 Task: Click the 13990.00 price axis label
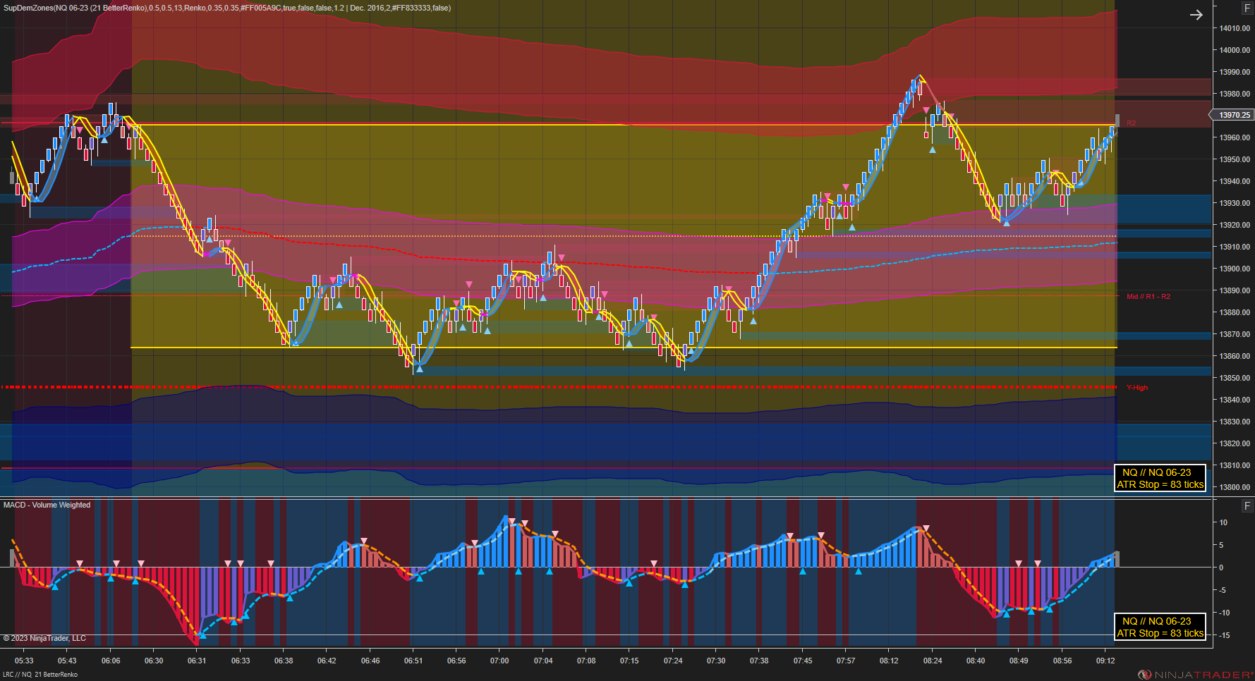coord(1235,72)
